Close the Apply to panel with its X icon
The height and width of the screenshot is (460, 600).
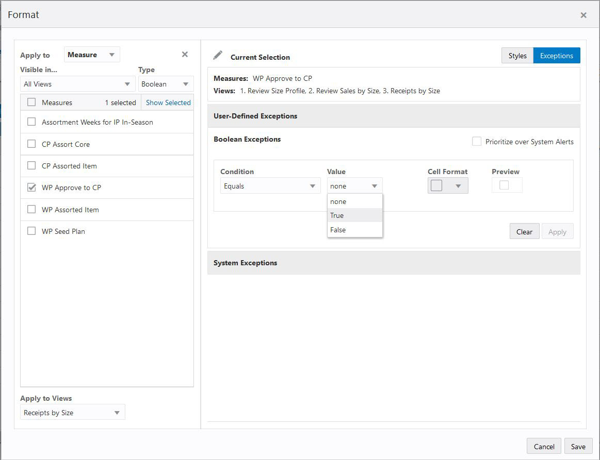[185, 54]
